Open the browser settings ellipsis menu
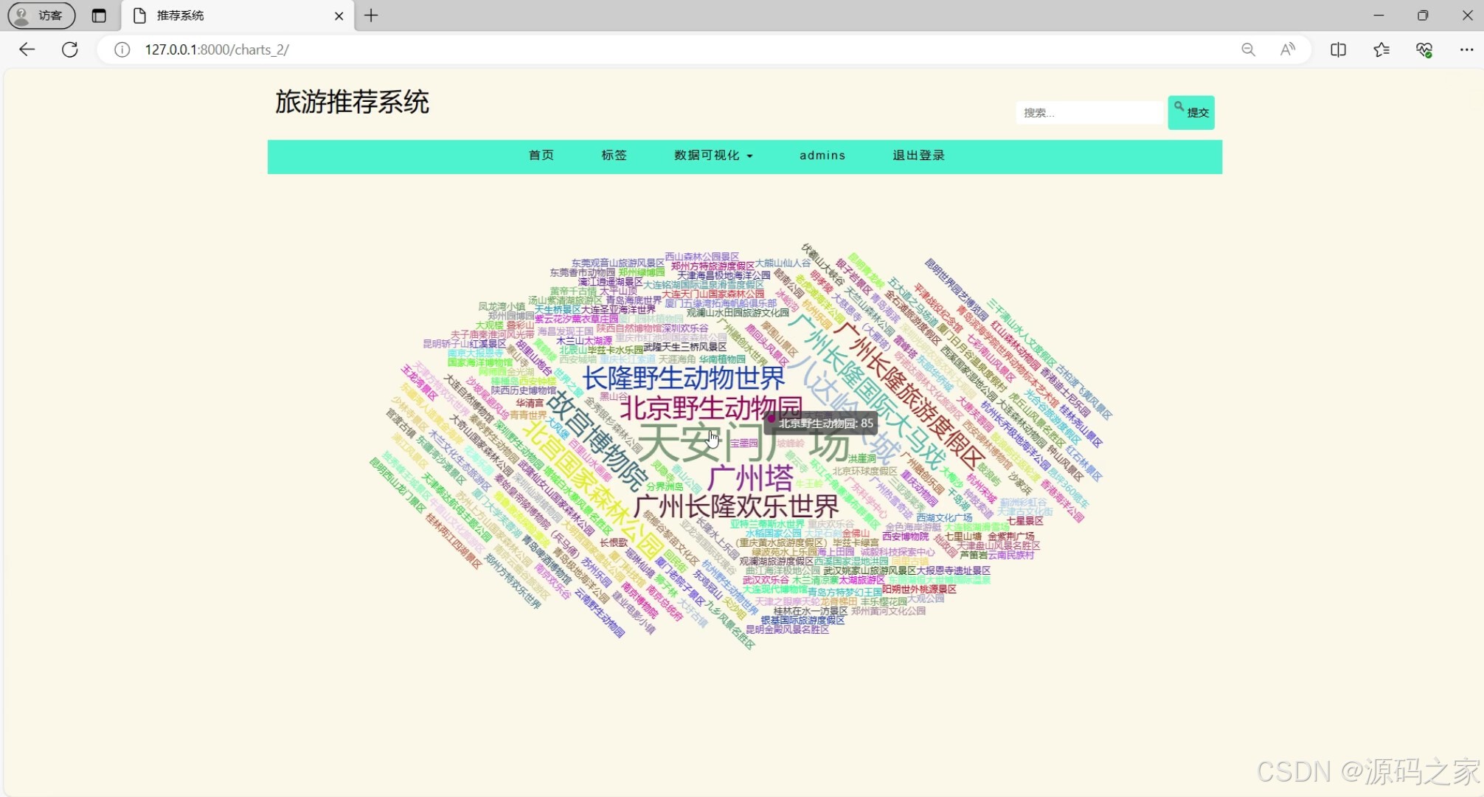1484x797 pixels. [1466, 49]
